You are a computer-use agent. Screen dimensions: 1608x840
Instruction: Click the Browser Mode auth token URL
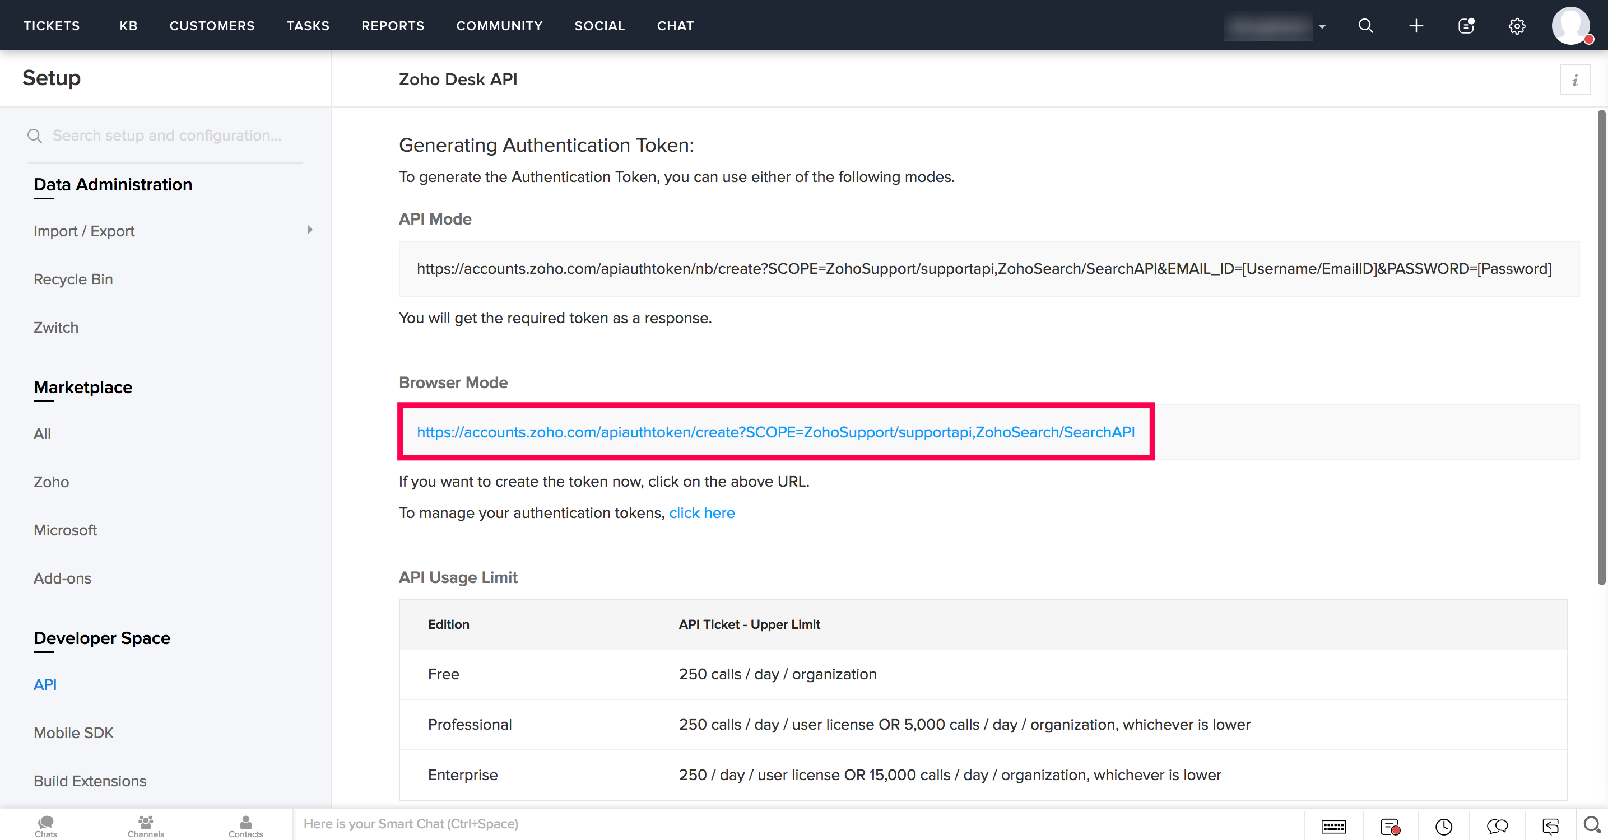(775, 432)
